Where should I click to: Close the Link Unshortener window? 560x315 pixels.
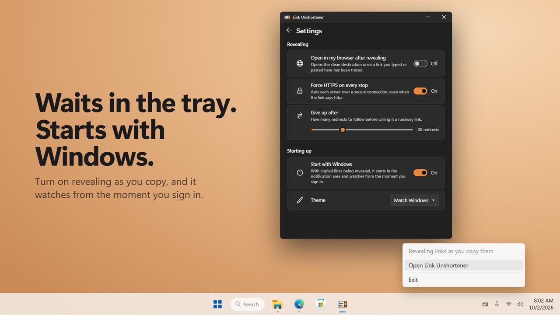click(x=444, y=17)
